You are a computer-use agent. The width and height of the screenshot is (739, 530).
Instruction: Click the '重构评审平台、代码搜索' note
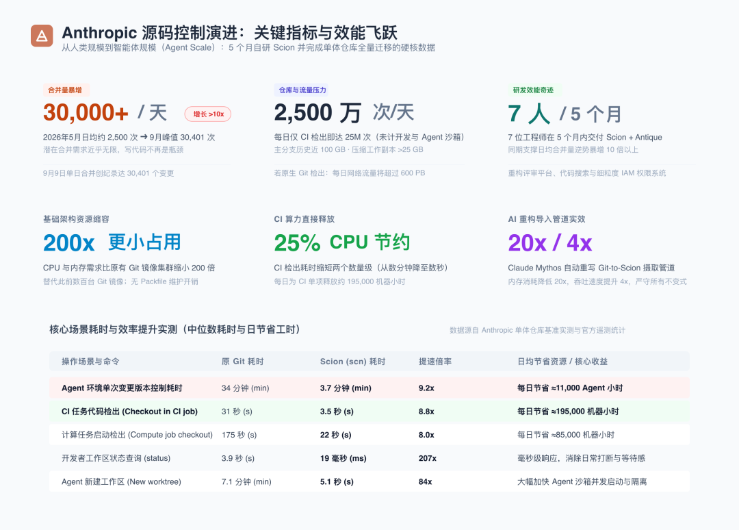click(587, 173)
